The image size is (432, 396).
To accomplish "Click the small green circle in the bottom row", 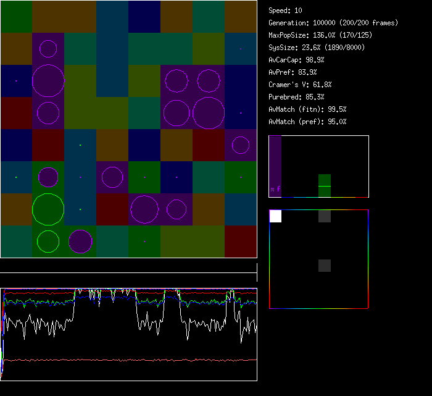I will (x=48, y=242).
